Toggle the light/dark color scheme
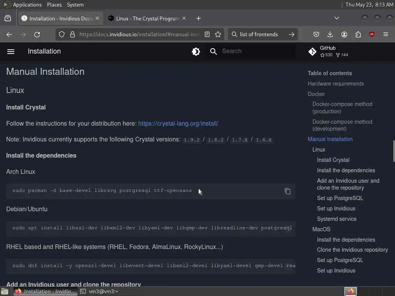 pyautogui.click(x=196, y=52)
